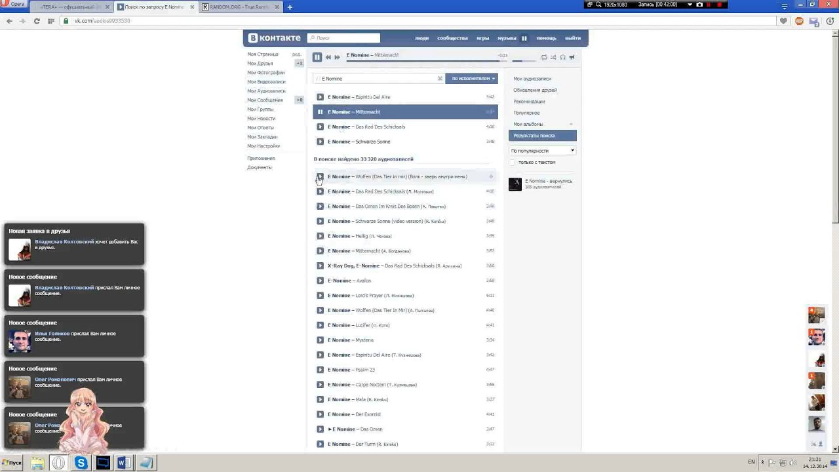Switch to the TERA browser tab
Viewport: 839px width, 472px height.
click(x=71, y=7)
